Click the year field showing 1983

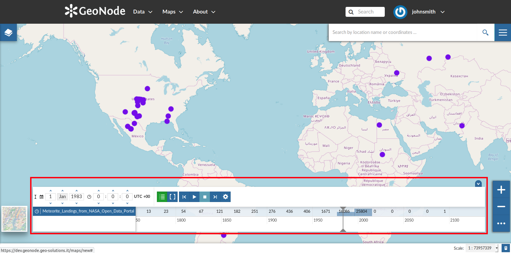(x=77, y=197)
